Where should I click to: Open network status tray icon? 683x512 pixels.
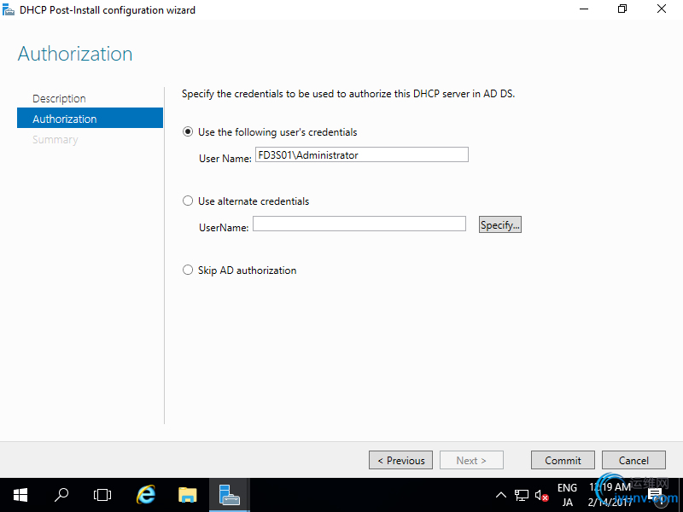coord(521,495)
